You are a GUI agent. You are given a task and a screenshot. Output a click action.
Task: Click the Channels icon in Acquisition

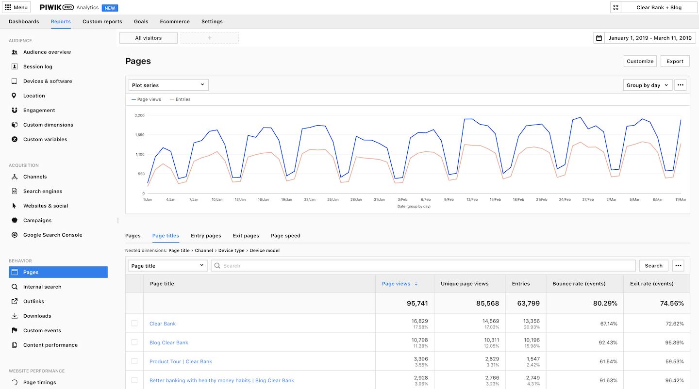pyautogui.click(x=15, y=177)
